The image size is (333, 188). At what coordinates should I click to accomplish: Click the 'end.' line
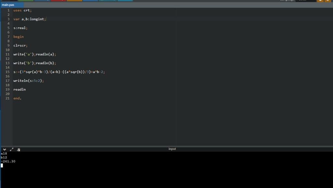[18, 98]
